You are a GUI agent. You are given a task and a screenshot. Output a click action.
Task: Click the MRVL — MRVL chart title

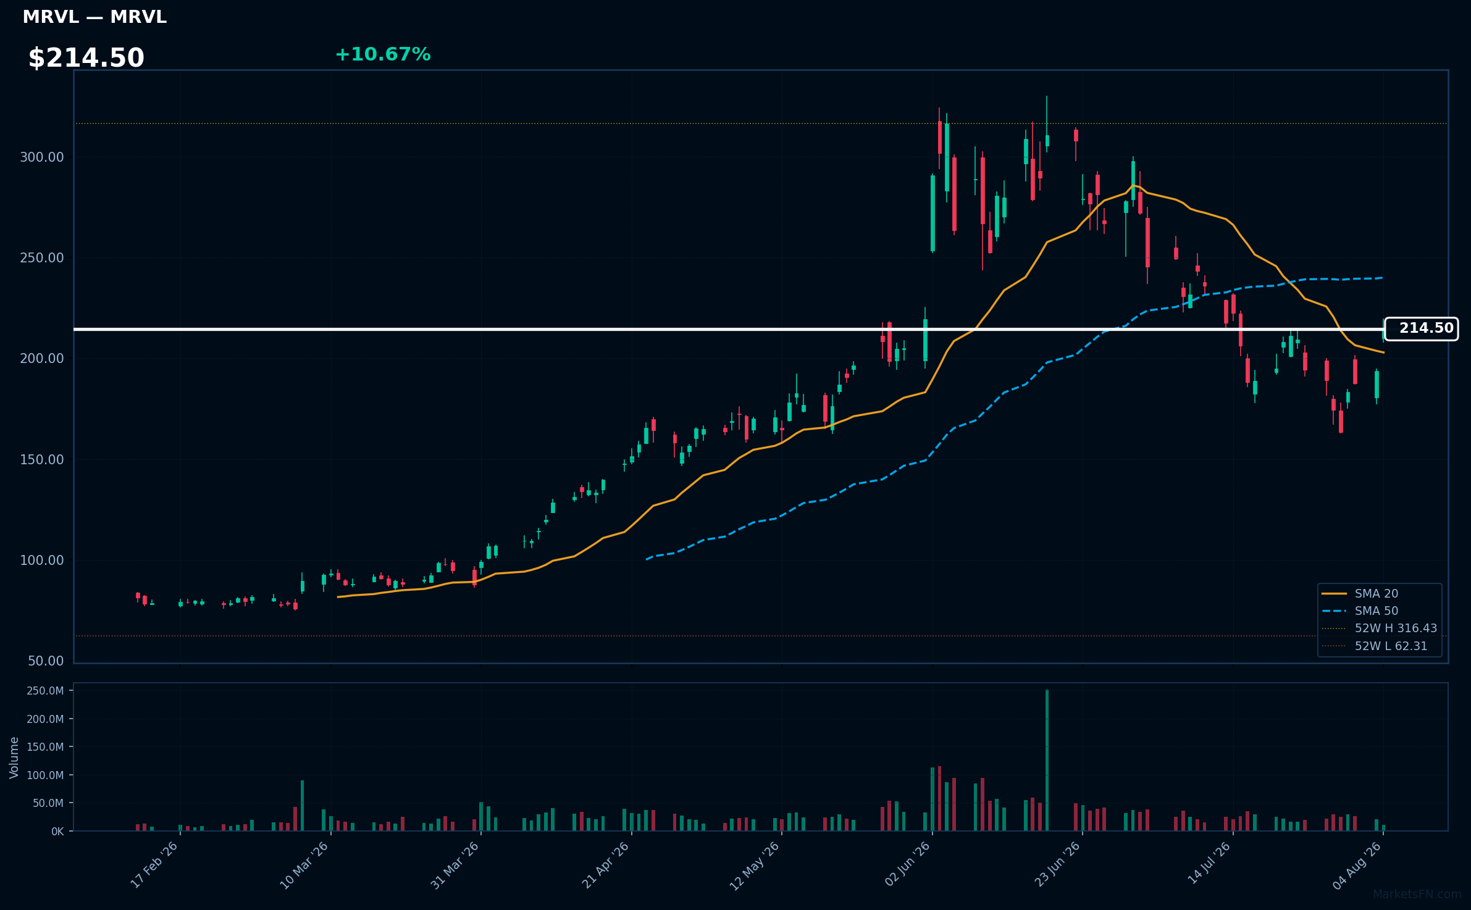tap(94, 17)
